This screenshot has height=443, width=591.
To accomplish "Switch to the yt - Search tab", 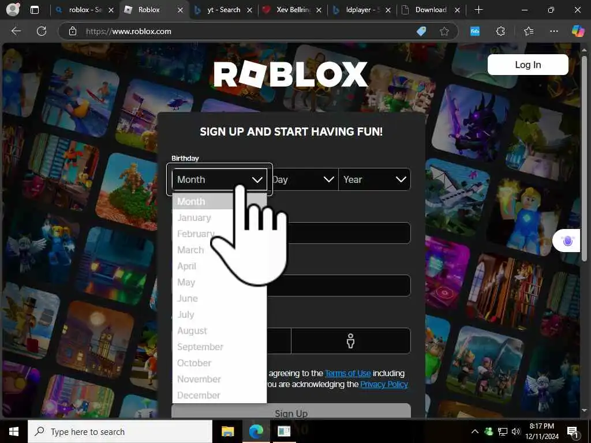I will (x=223, y=10).
